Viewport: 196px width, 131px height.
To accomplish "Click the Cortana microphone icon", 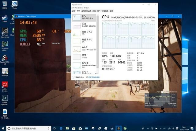I will pos(49,128).
